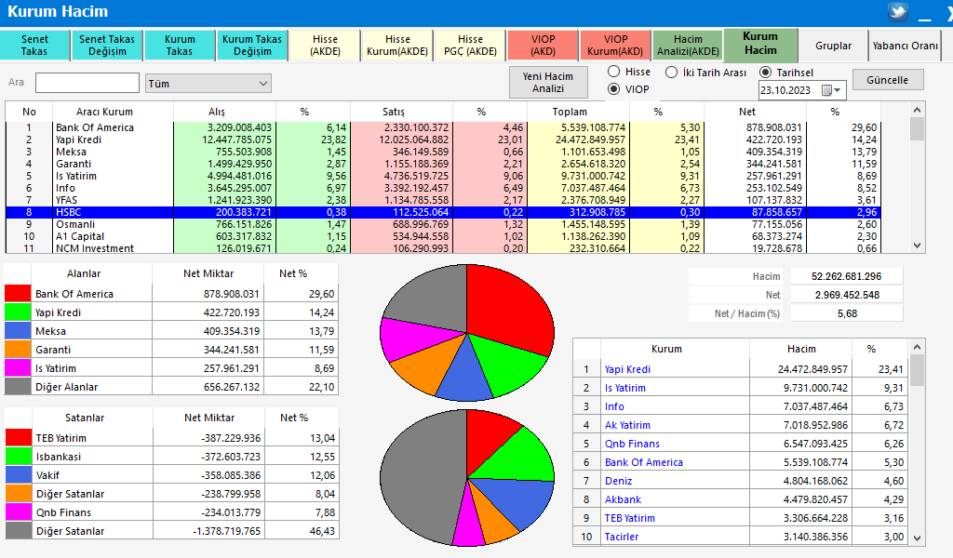This screenshot has width=953, height=558.
Task: Expand the date picker dropdown arrow
Action: (x=838, y=90)
